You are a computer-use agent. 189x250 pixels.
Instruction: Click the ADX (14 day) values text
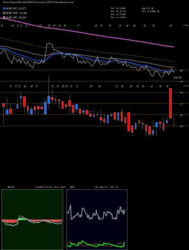point(106,187)
